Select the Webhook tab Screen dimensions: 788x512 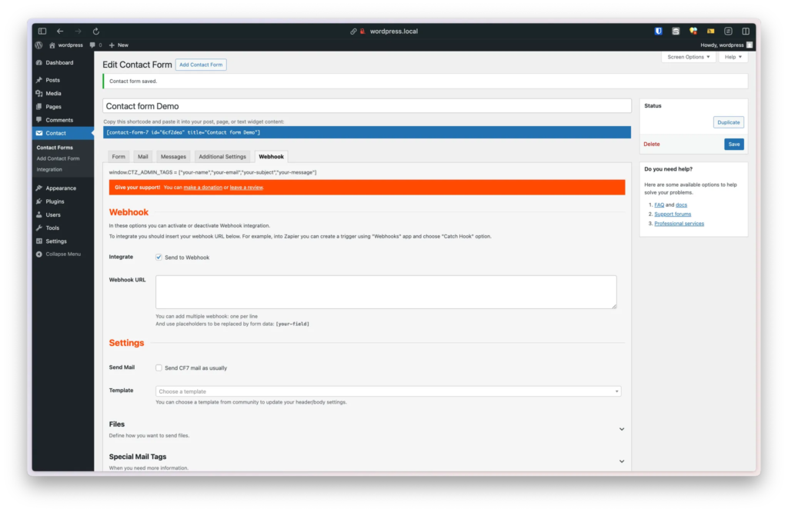pyautogui.click(x=271, y=157)
